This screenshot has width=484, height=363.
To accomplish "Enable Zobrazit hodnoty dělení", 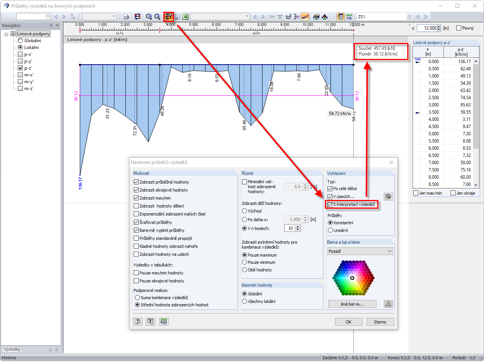I will (x=136, y=206).
